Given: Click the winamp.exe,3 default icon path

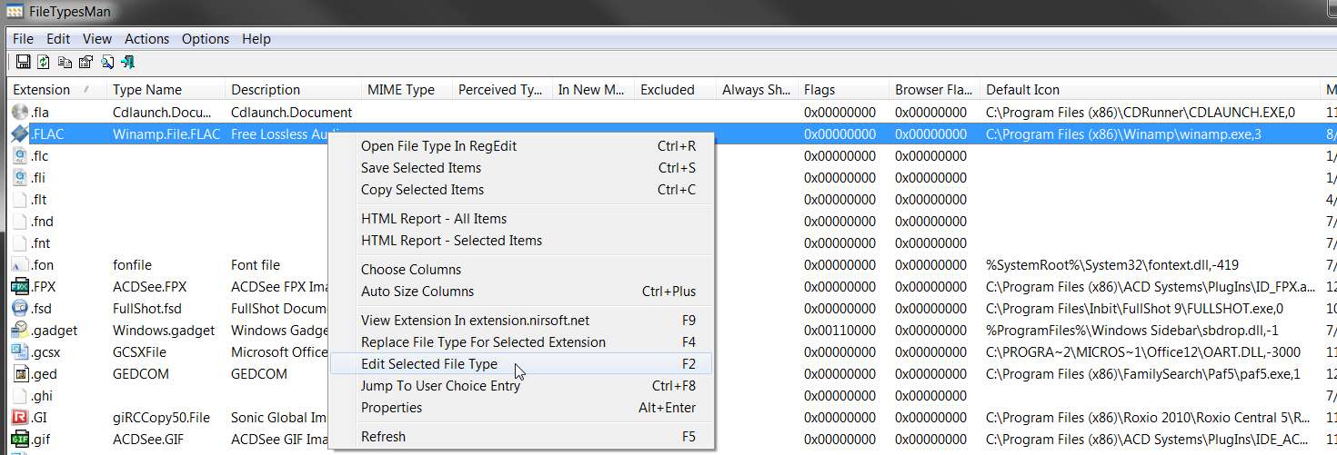Looking at the screenshot, I should pos(1123,134).
